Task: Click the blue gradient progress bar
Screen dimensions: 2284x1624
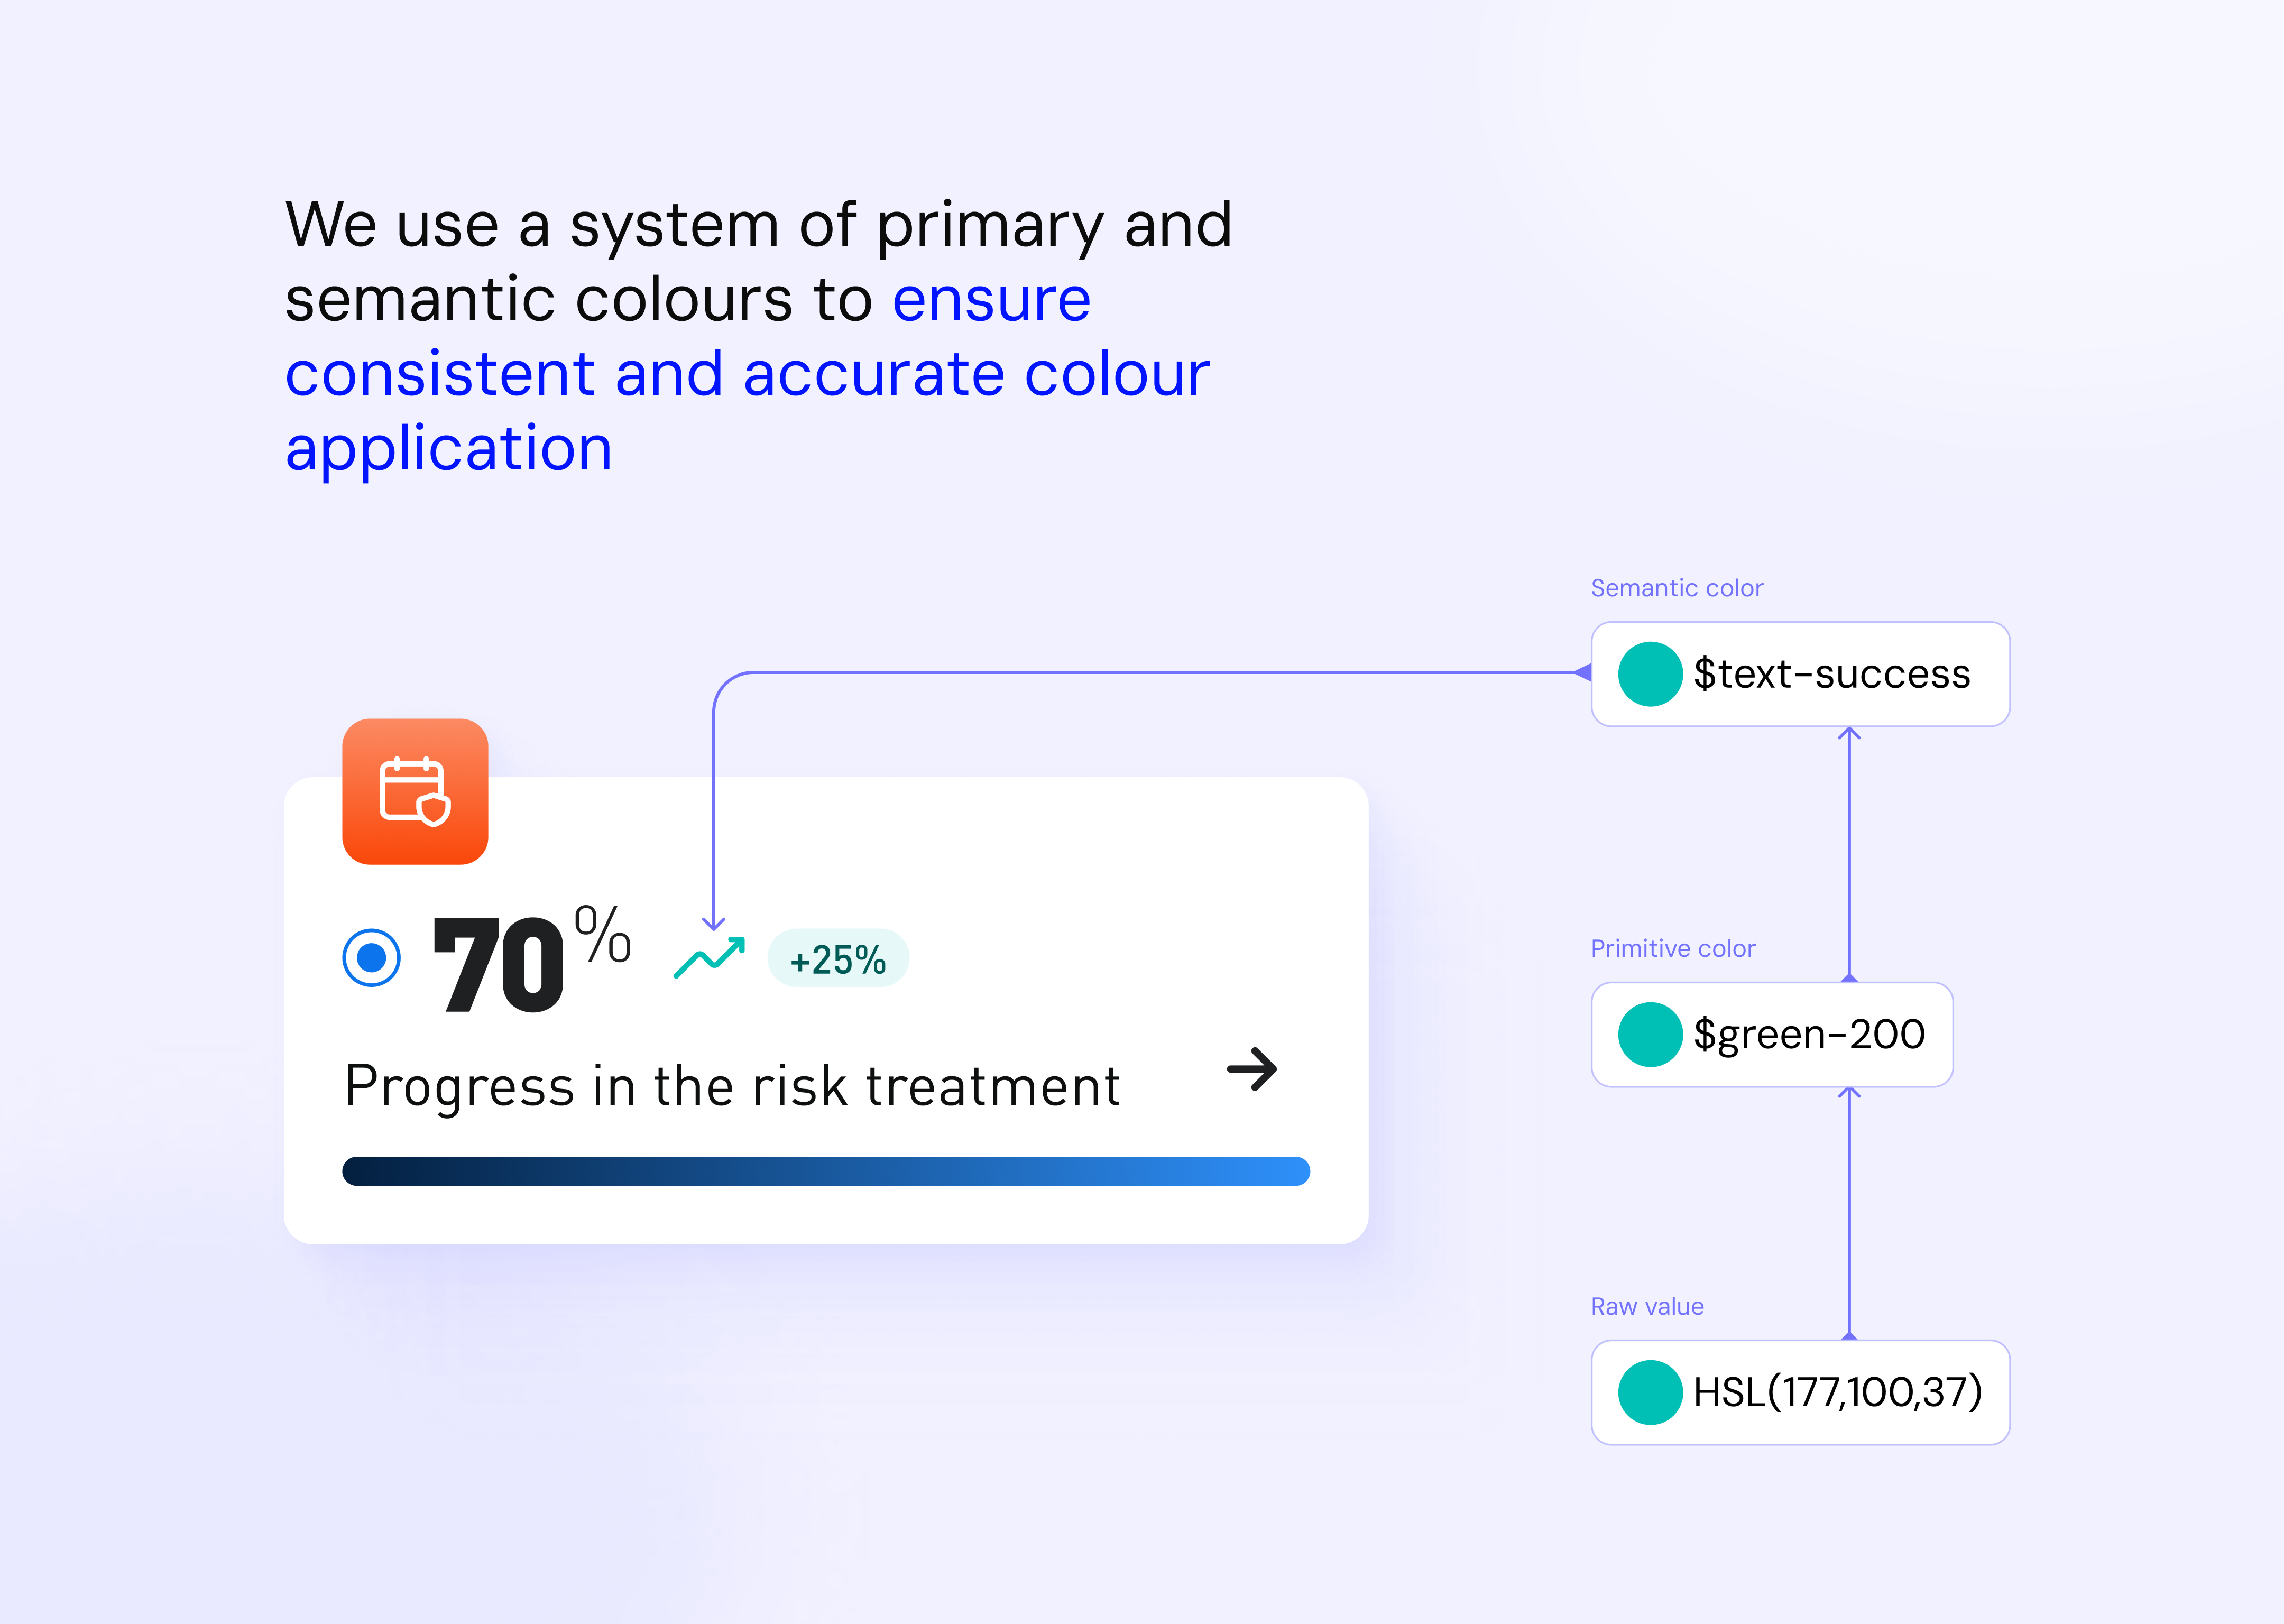Action: click(x=826, y=1171)
